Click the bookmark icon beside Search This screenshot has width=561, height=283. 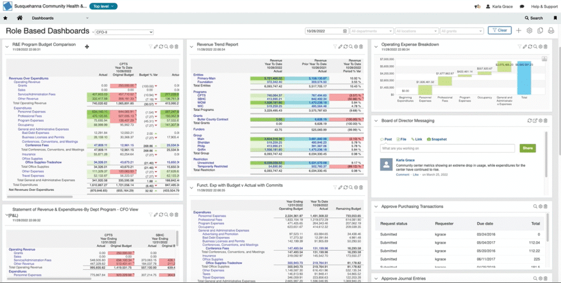point(556,18)
